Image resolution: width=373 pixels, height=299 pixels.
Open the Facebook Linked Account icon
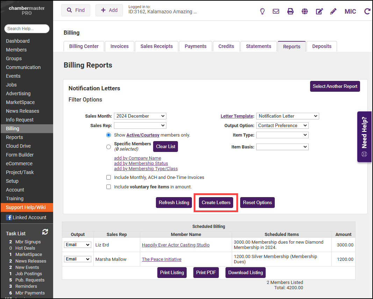pos(9,217)
